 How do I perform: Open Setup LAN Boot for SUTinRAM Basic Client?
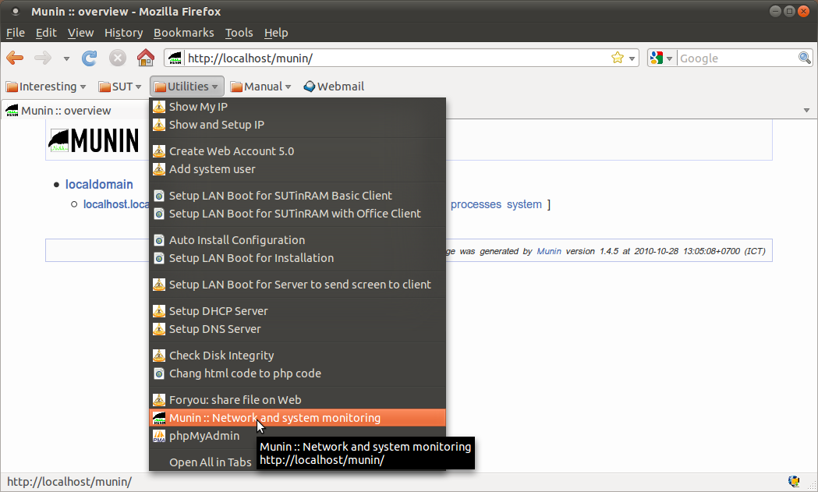[x=297, y=196]
